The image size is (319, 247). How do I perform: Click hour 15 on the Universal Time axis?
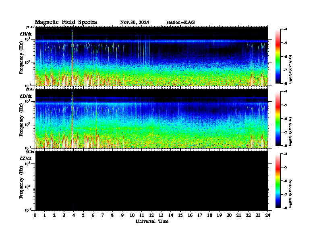[180, 215]
